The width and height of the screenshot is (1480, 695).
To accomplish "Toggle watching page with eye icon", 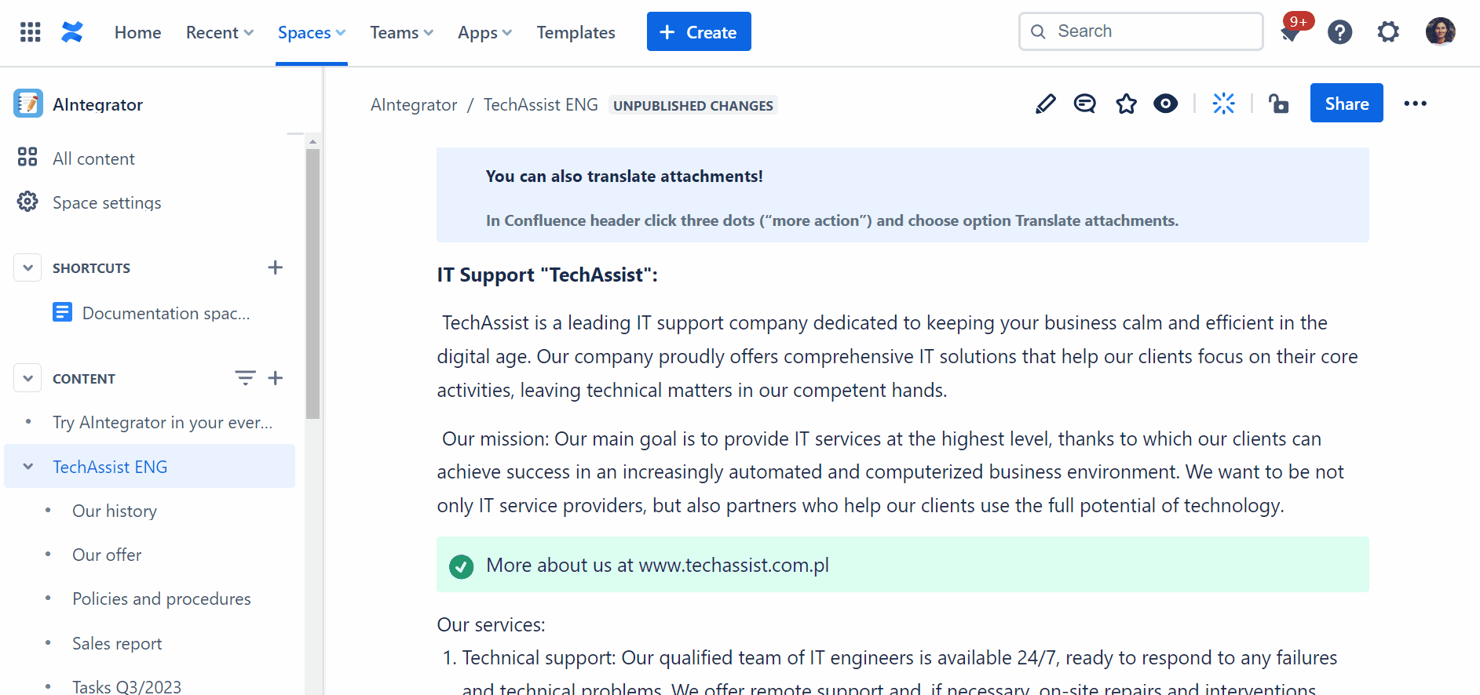I will pyautogui.click(x=1166, y=104).
